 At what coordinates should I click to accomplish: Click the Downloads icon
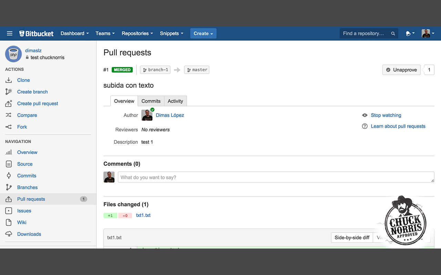pos(9,234)
